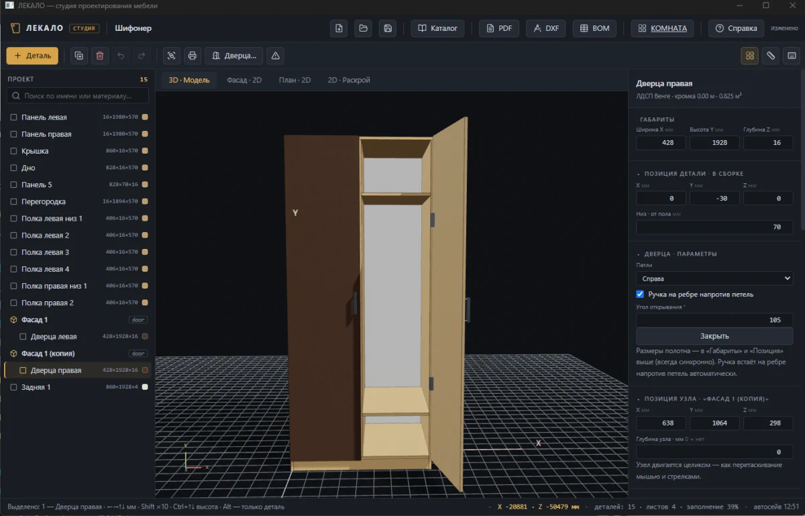
Task: Show the keyboard shortcuts icon
Action: click(792, 56)
